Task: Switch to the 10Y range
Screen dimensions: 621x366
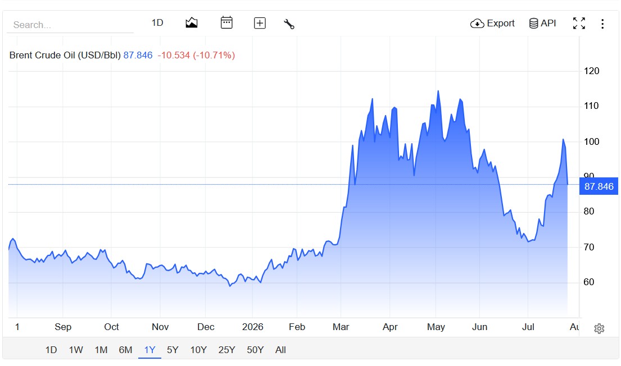Action: click(198, 350)
